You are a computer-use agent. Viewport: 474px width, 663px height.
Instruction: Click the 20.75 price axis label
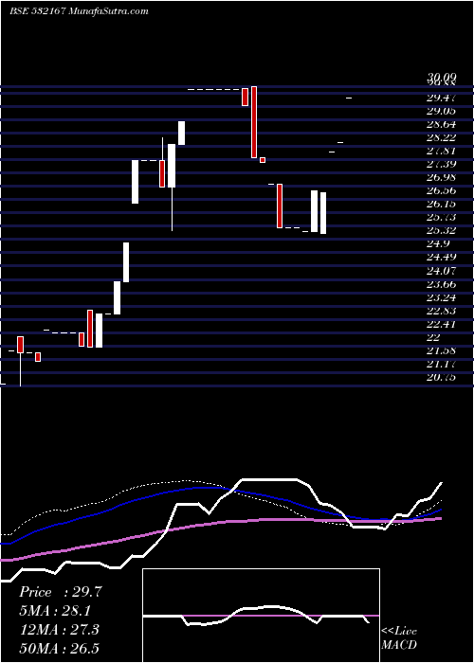click(442, 377)
